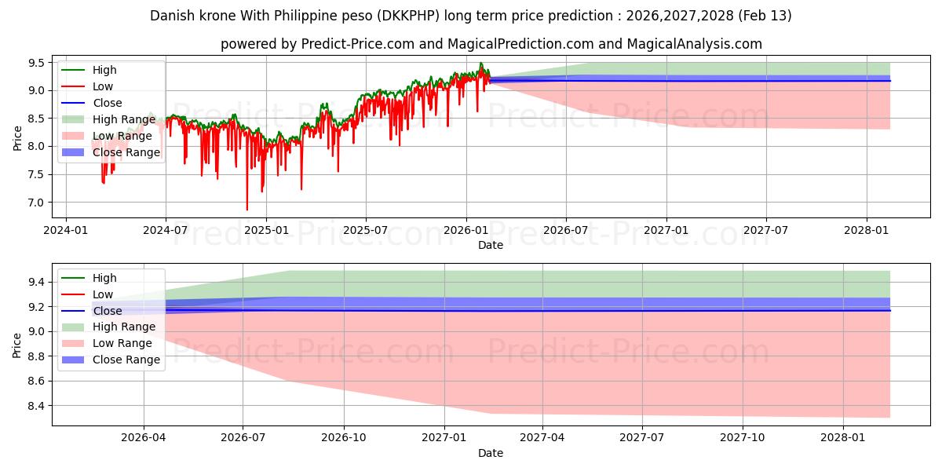Click the pink Low Range swatch in top legend
Viewport: 942px width, 471px height.
73,136
